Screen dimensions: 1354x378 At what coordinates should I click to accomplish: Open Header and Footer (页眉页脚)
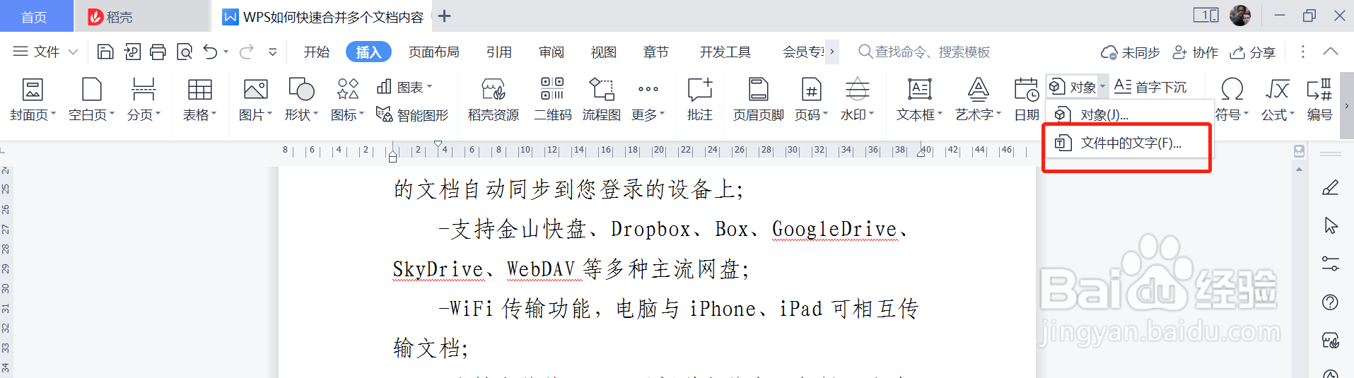click(x=759, y=100)
